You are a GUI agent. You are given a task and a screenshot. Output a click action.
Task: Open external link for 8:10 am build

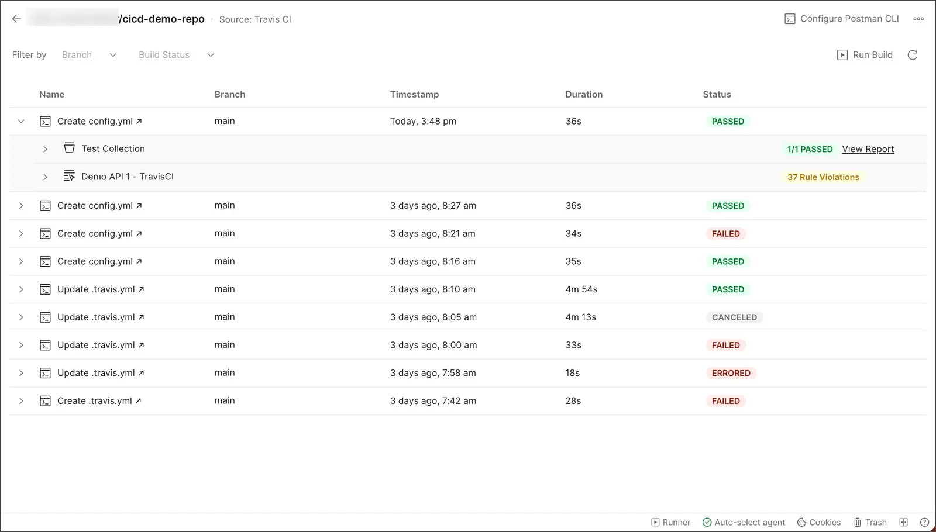click(142, 289)
